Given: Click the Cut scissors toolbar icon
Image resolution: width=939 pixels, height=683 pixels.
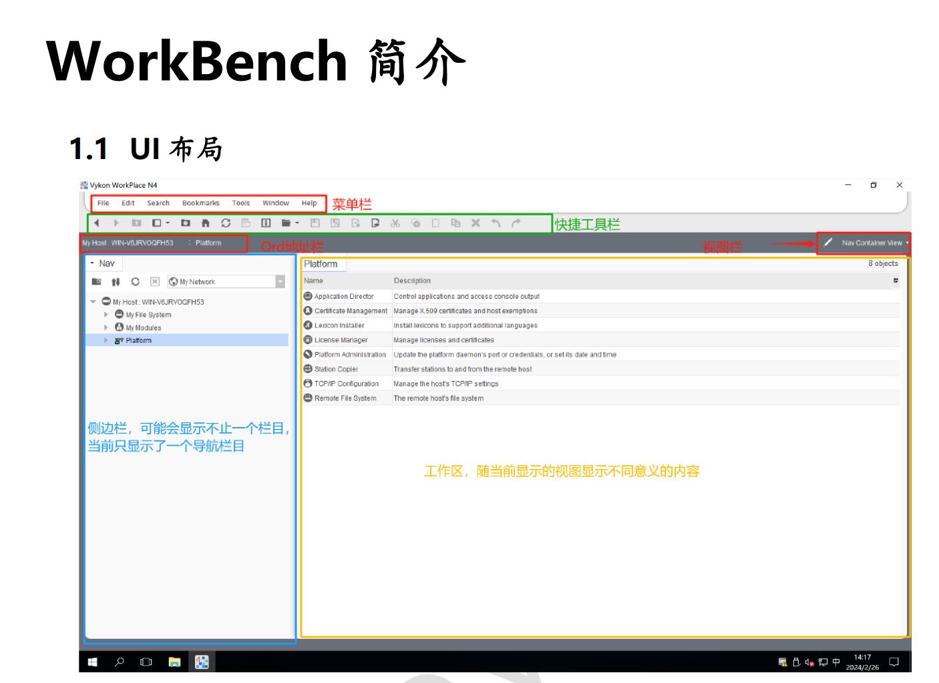Looking at the screenshot, I should 395,223.
